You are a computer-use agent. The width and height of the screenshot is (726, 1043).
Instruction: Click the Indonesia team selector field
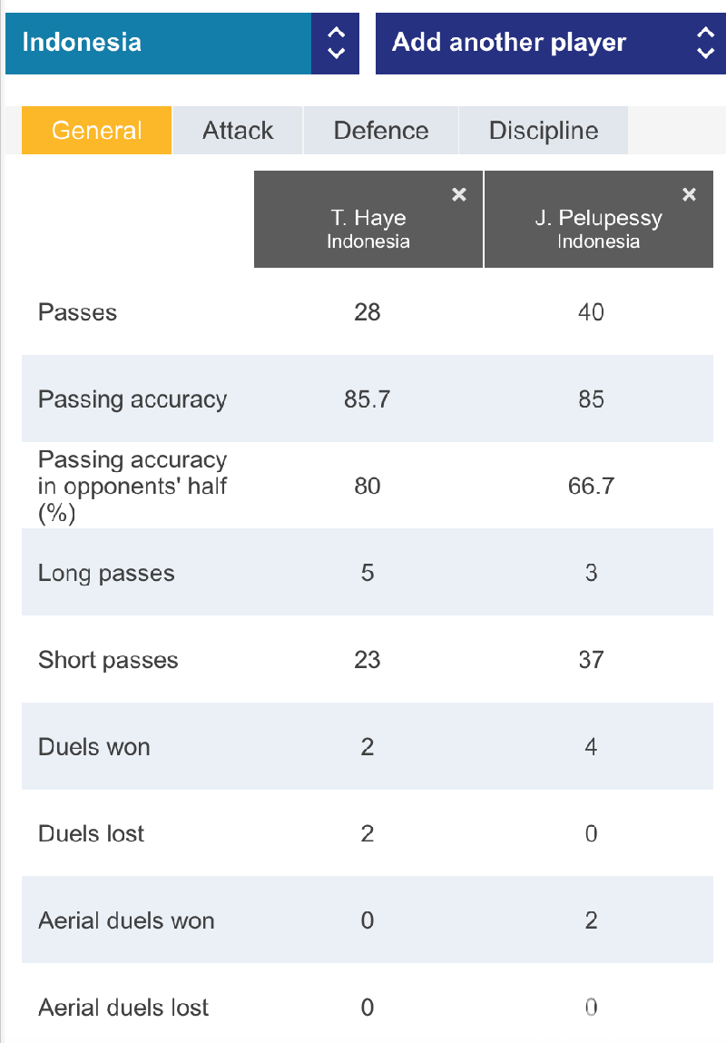[158, 44]
